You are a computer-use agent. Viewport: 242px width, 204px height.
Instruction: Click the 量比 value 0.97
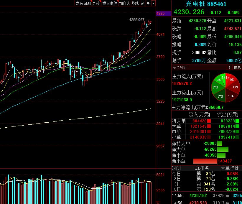point(237,52)
